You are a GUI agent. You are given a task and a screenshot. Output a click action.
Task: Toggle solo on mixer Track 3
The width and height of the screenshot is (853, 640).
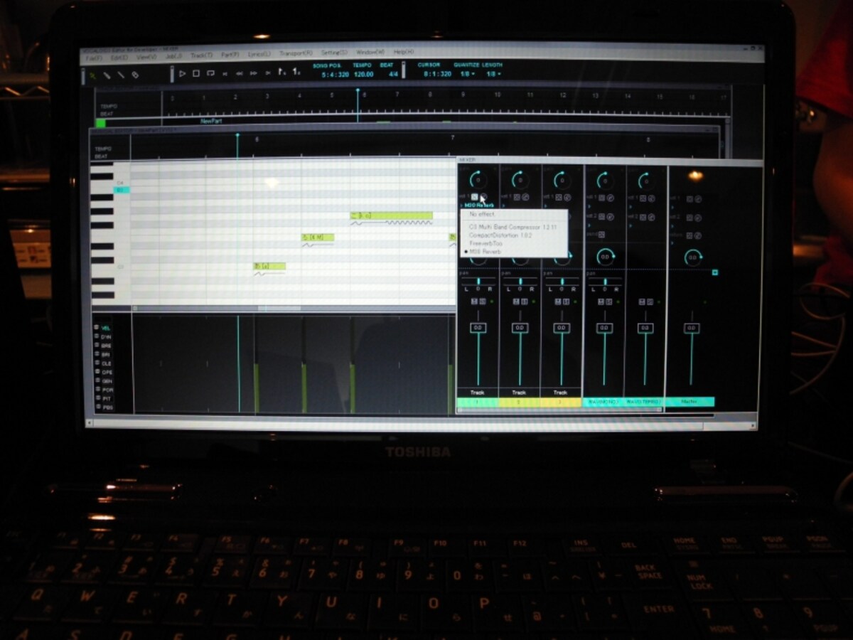click(567, 302)
